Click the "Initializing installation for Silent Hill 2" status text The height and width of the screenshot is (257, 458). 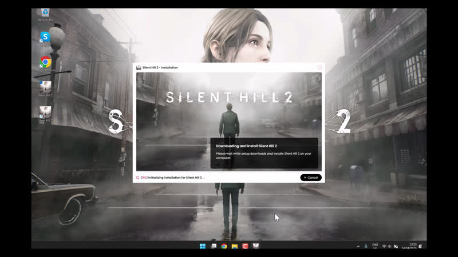(175, 178)
